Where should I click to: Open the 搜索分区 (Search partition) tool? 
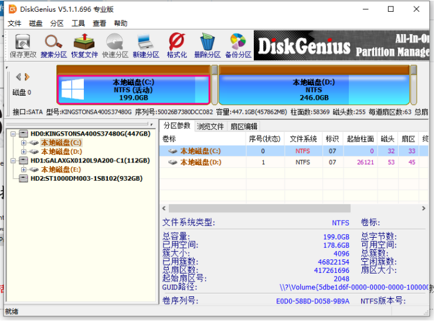coord(54,46)
